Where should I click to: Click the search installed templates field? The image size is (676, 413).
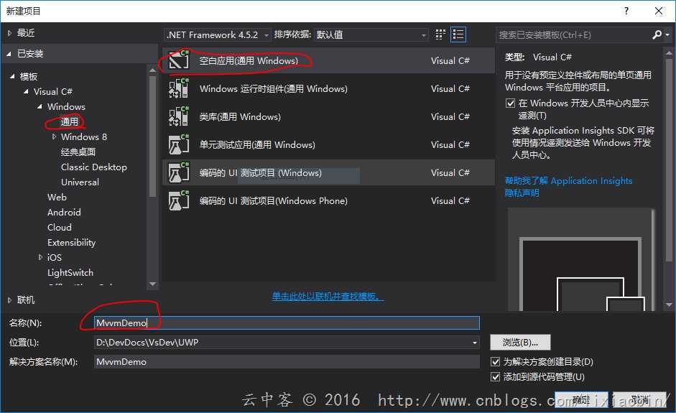[x=573, y=34]
